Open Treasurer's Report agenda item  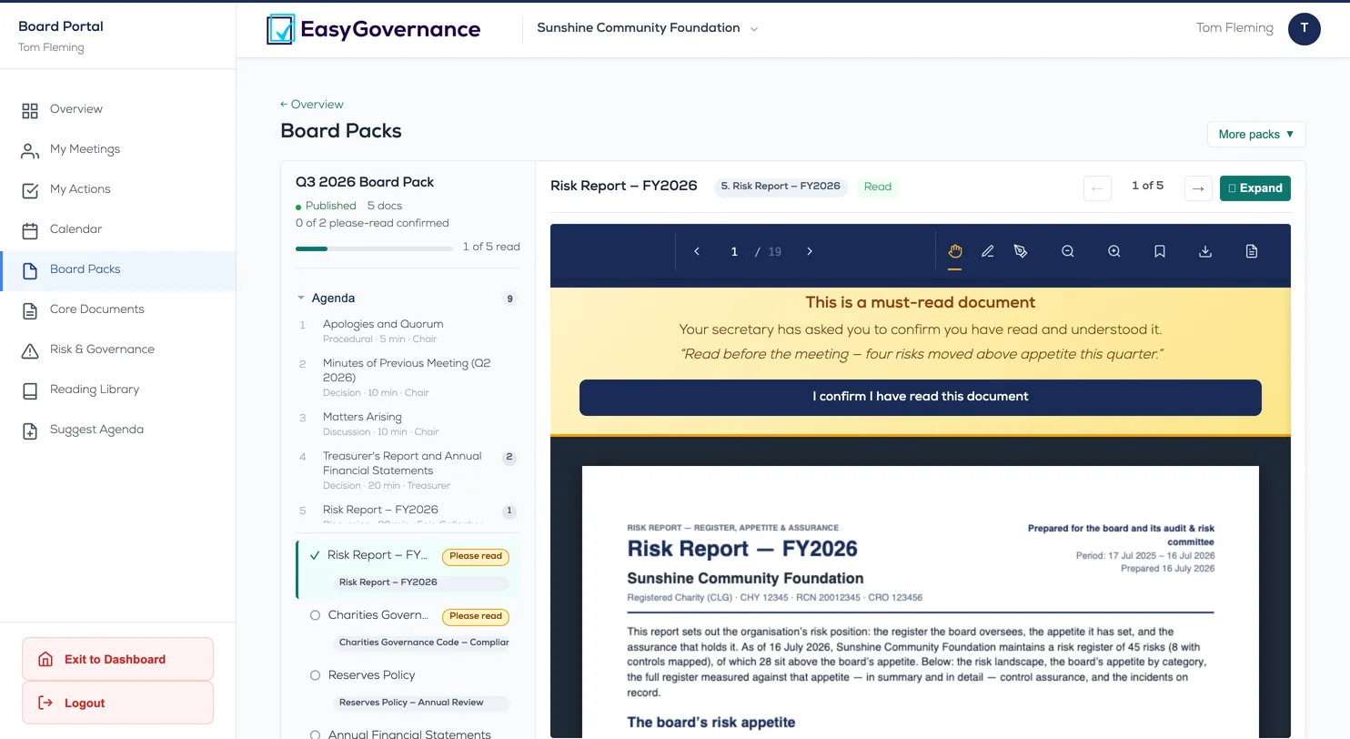tap(408, 470)
